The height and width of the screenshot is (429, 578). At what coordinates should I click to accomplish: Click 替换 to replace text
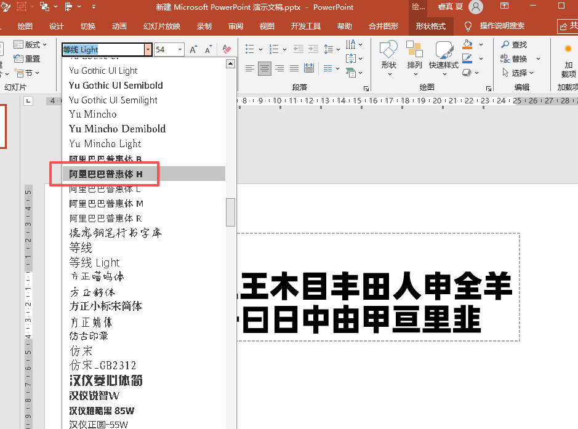[514, 58]
